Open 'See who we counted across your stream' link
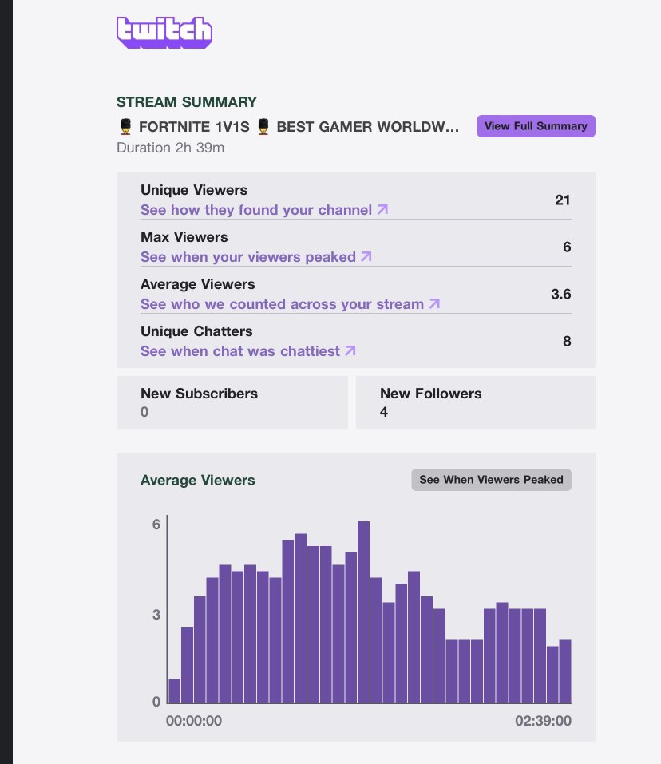This screenshot has height=764, width=661. [x=290, y=304]
